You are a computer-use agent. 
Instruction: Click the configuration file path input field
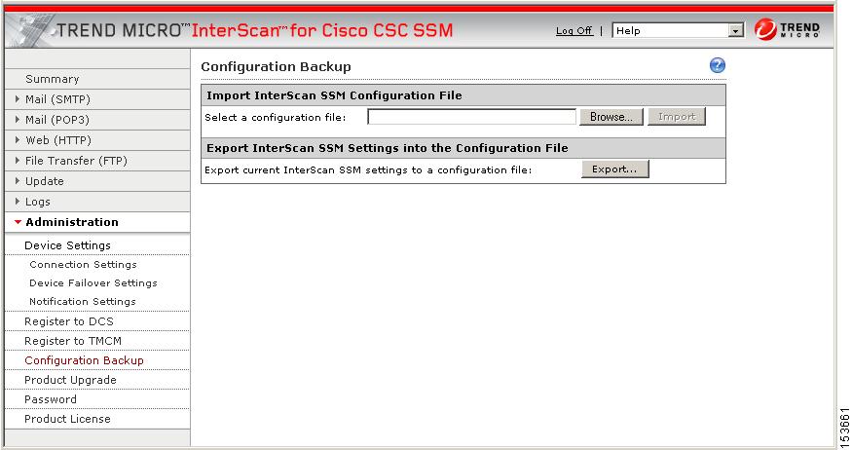tap(471, 117)
